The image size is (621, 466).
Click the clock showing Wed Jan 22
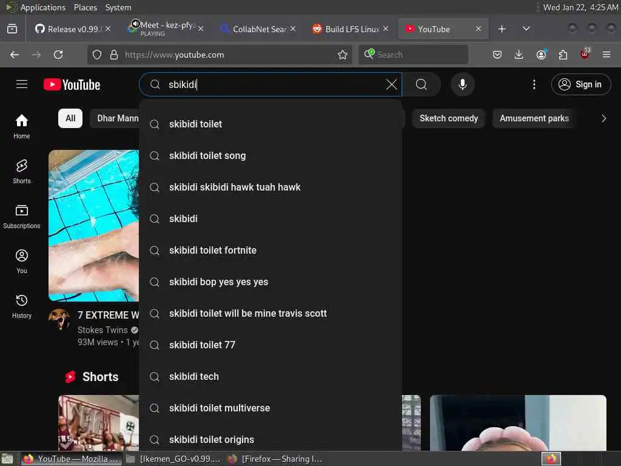580,7
